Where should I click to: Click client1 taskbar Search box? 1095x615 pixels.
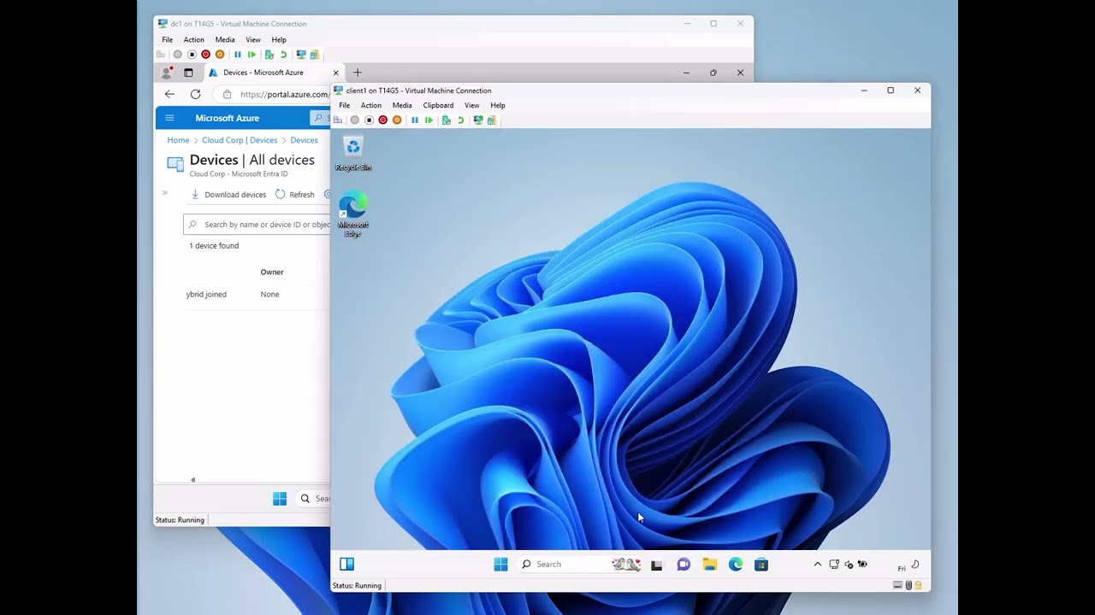coord(579,564)
